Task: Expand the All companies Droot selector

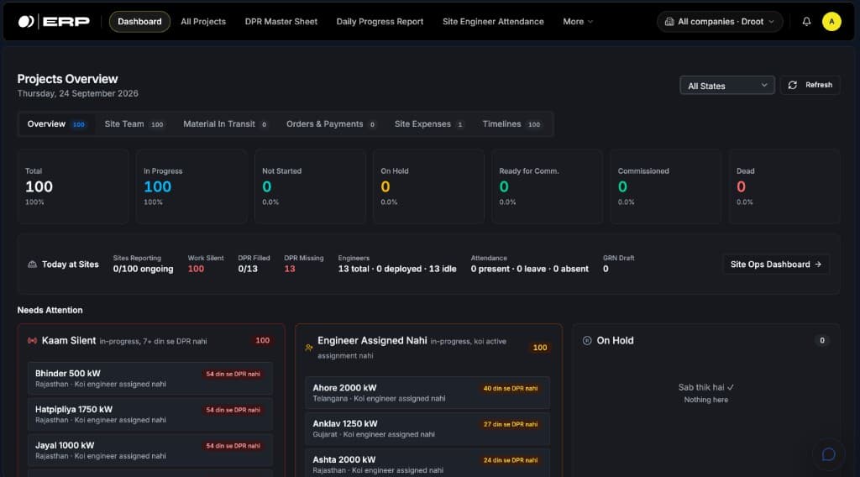Action: point(720,21)
